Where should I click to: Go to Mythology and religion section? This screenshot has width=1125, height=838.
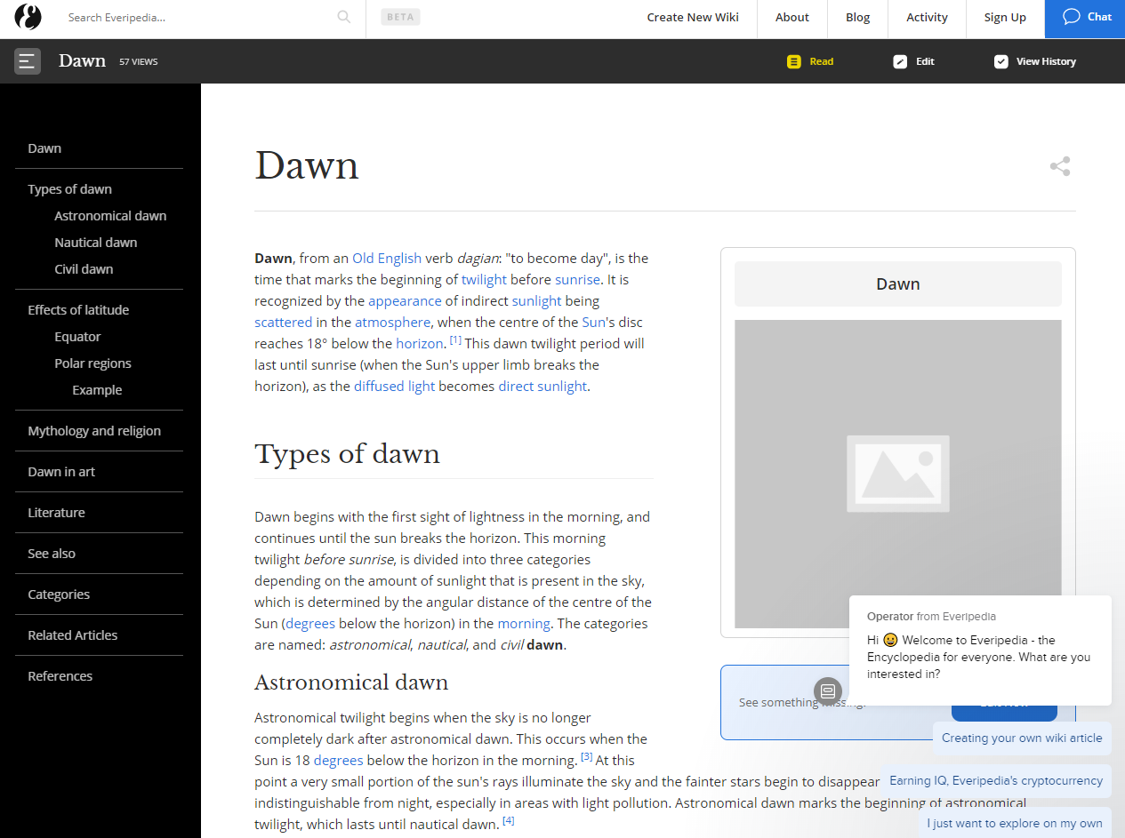coord(94,431)
